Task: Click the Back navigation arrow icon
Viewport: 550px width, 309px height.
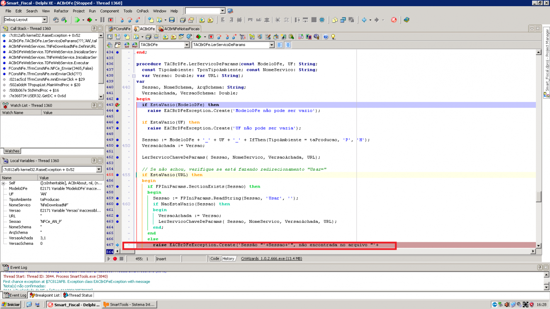Action: coord(364,19)
